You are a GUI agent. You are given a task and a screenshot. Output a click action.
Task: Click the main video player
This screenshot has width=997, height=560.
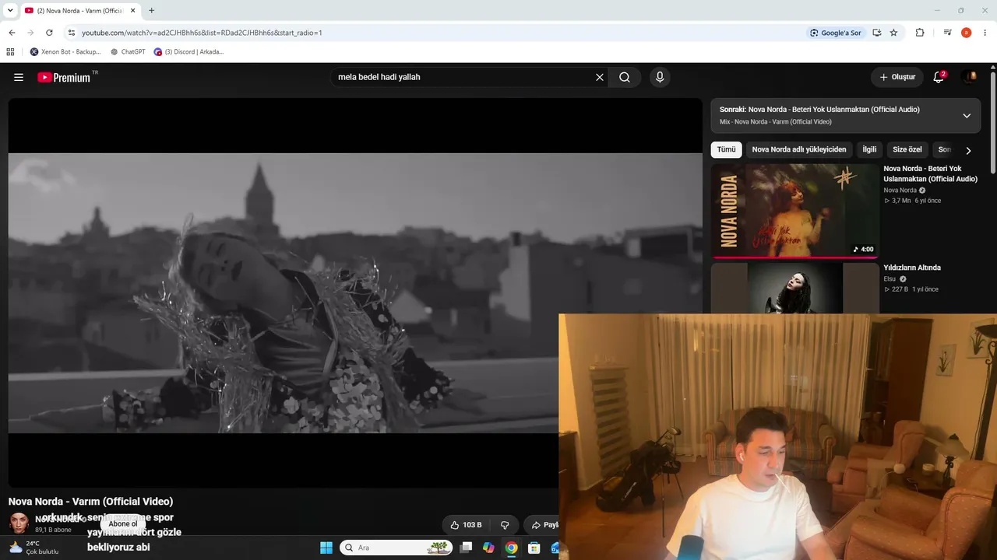(x=355, y=292)
